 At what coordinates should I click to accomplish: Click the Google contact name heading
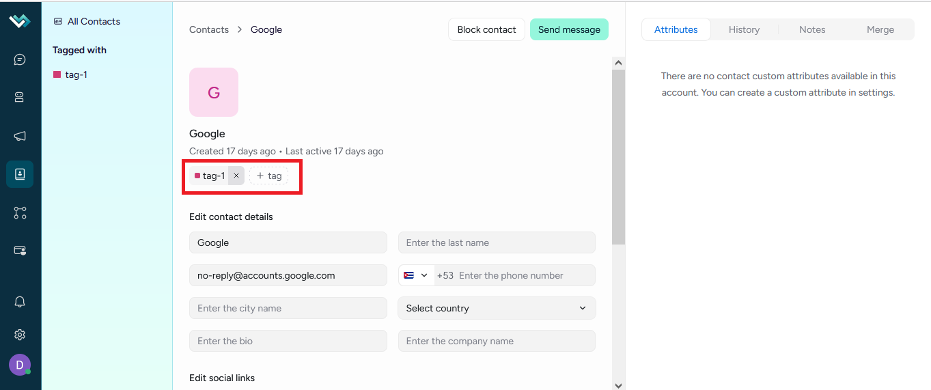coord(207,134)
